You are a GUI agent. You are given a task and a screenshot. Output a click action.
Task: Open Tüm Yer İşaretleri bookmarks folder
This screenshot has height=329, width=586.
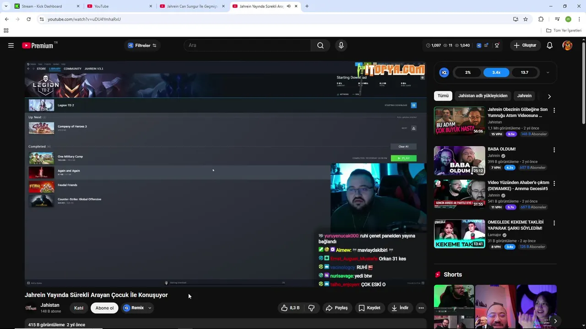point(564,31)
